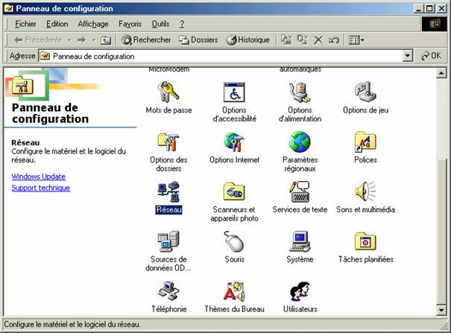
Task: Open Options des dossiers icon
Action: pos(168,142)
